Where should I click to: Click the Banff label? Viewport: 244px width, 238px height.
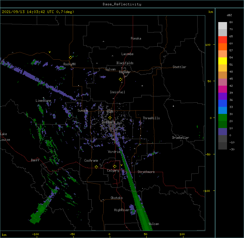35,160
